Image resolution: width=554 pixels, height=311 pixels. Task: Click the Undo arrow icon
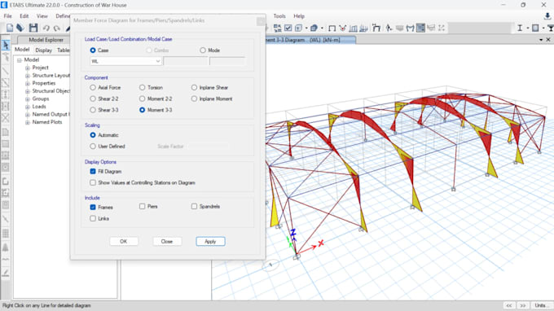pos(46,28)
